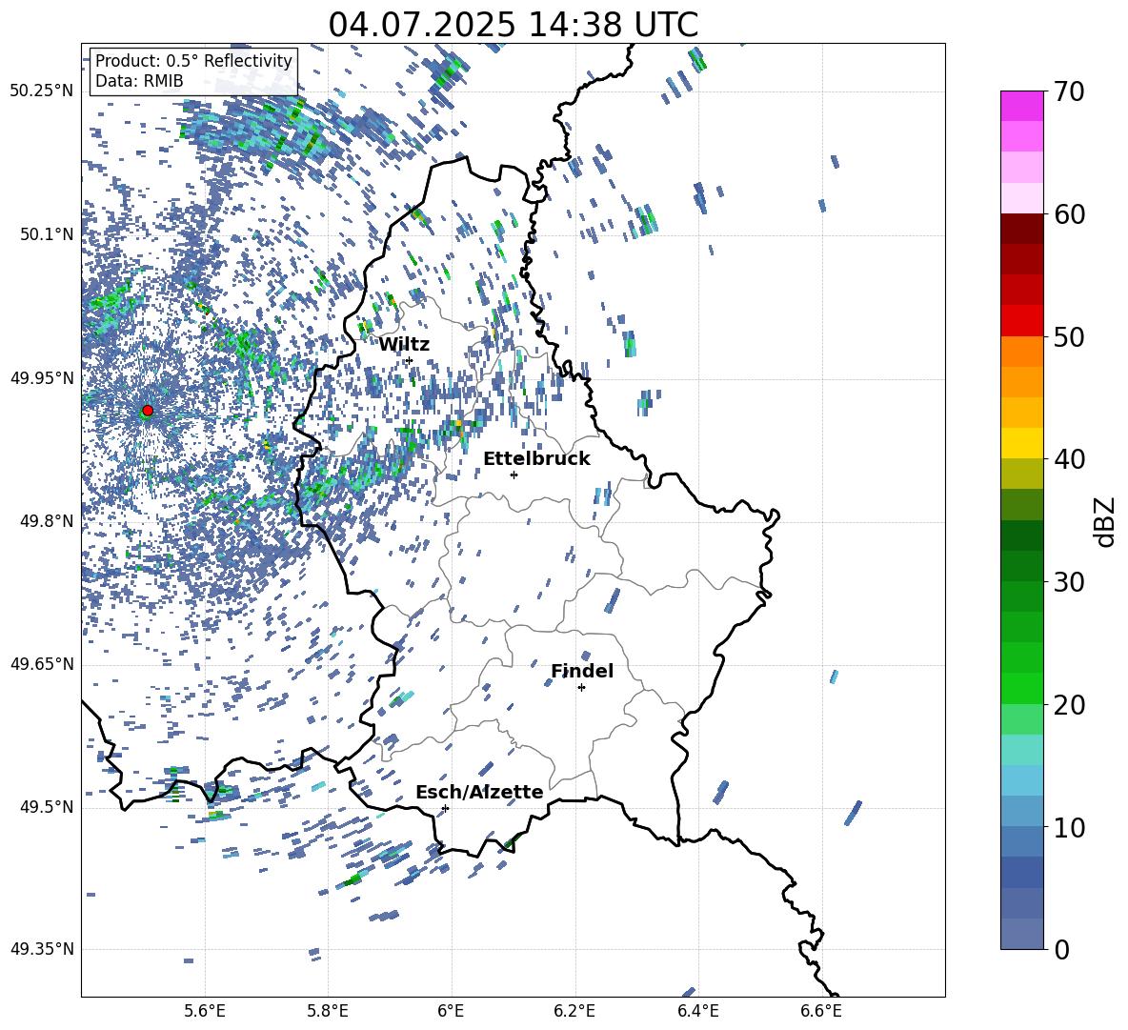Click the Esch/Alzette station cross marker

445,808
